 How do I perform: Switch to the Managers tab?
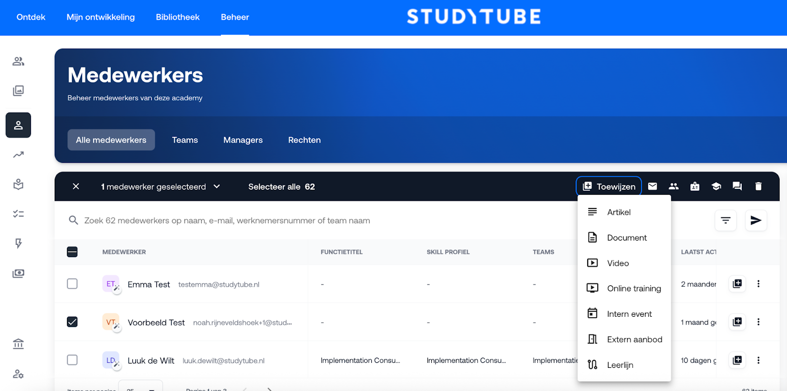(243, 140)
